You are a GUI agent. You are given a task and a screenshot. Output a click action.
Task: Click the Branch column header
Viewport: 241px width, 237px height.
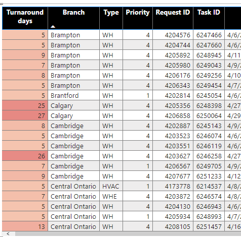click(74, 18)
